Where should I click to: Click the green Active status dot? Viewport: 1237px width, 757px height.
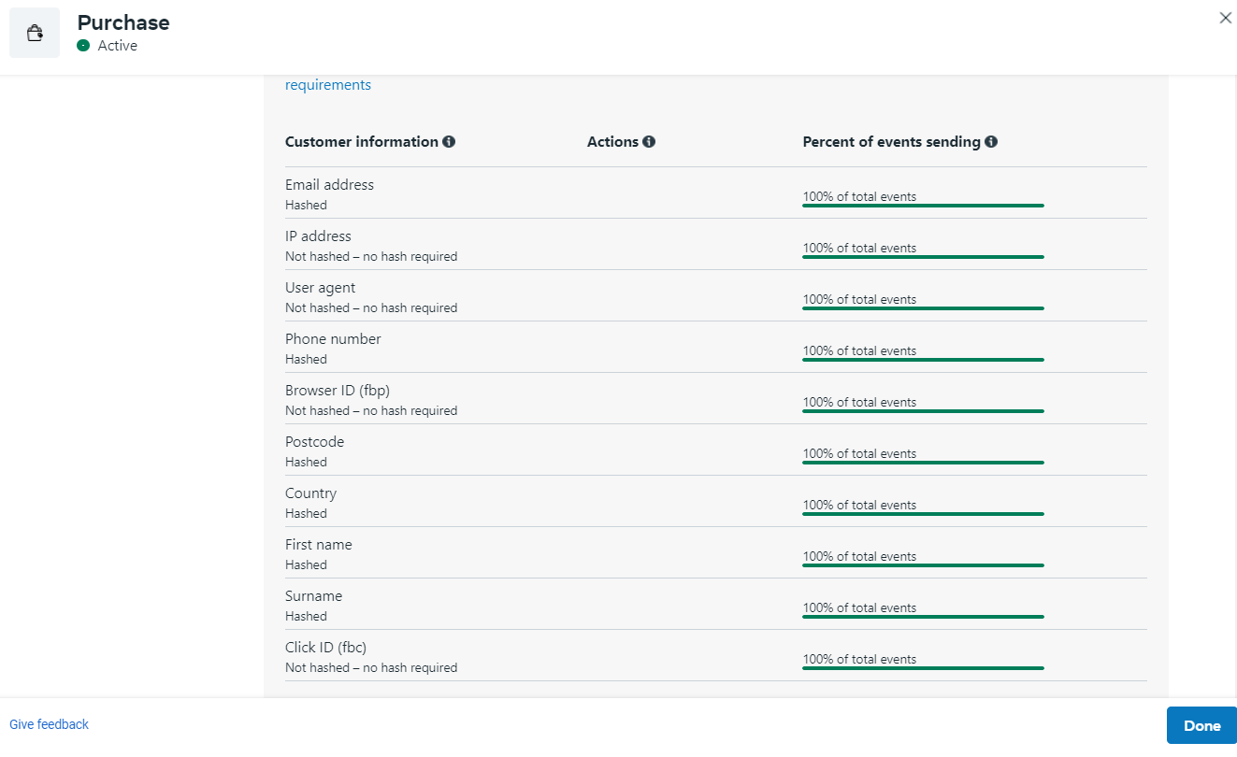(83, 46)
